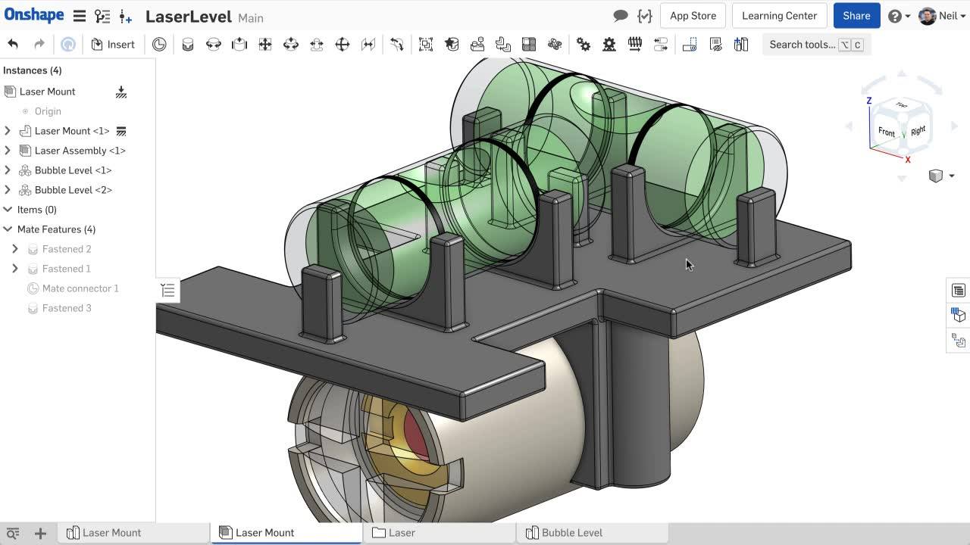The width and height of the screenshot is (970, 545).
Task: Click the Main branch label
Action: pos(251,17)
